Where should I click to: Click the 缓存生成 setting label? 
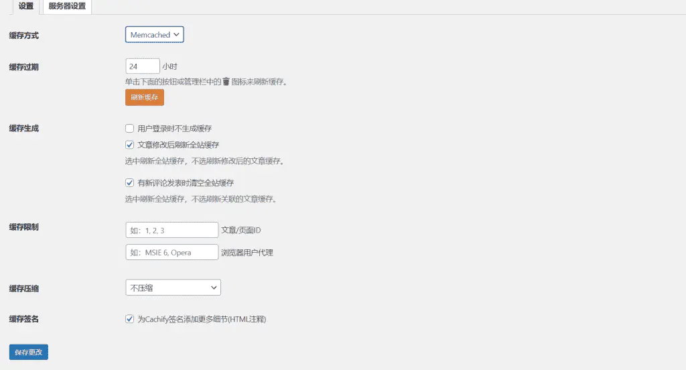[24, 128]
